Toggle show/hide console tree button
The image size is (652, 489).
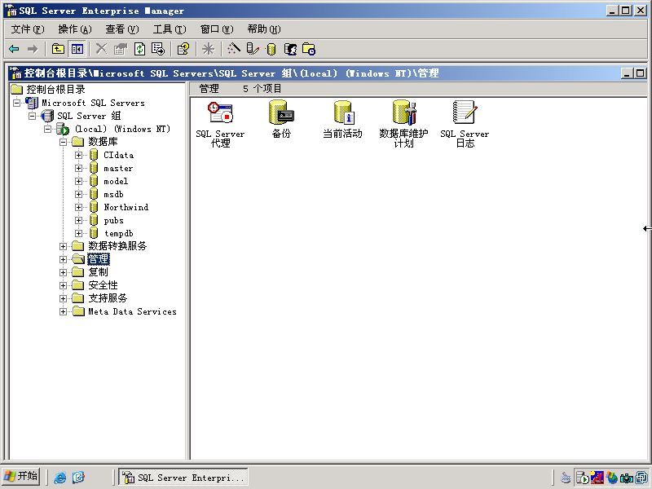77,49
